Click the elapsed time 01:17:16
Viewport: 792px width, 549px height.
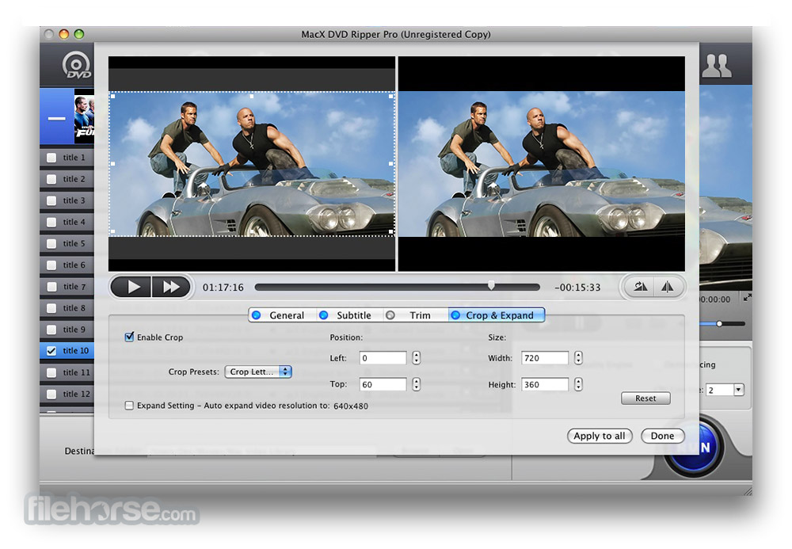tap(223, 288)
